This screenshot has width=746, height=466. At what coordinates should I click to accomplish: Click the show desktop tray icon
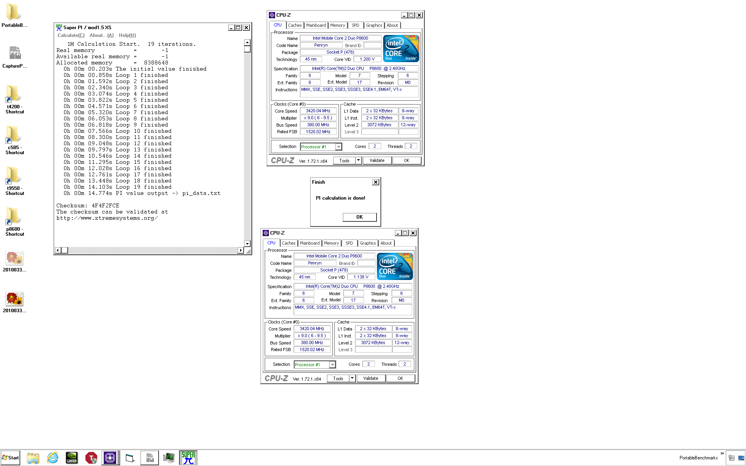click(741, 458)
